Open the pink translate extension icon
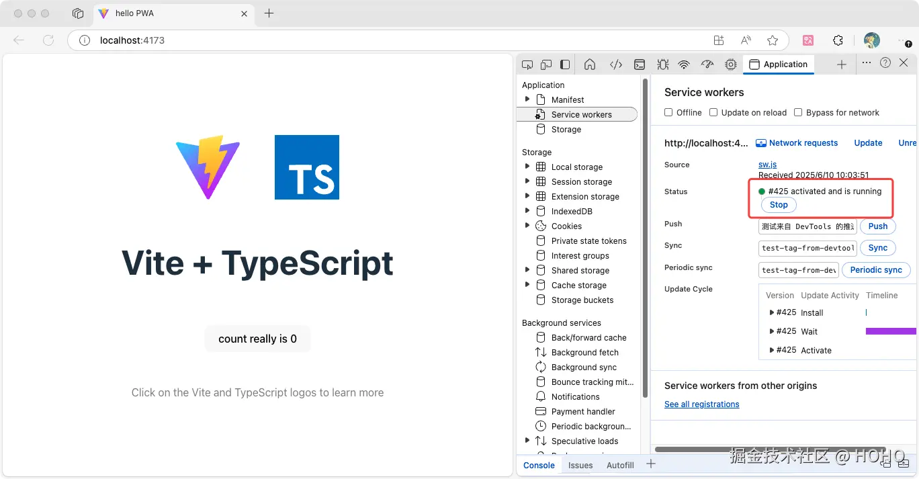Viewport: 919px width, 479px height. point(809,40)
